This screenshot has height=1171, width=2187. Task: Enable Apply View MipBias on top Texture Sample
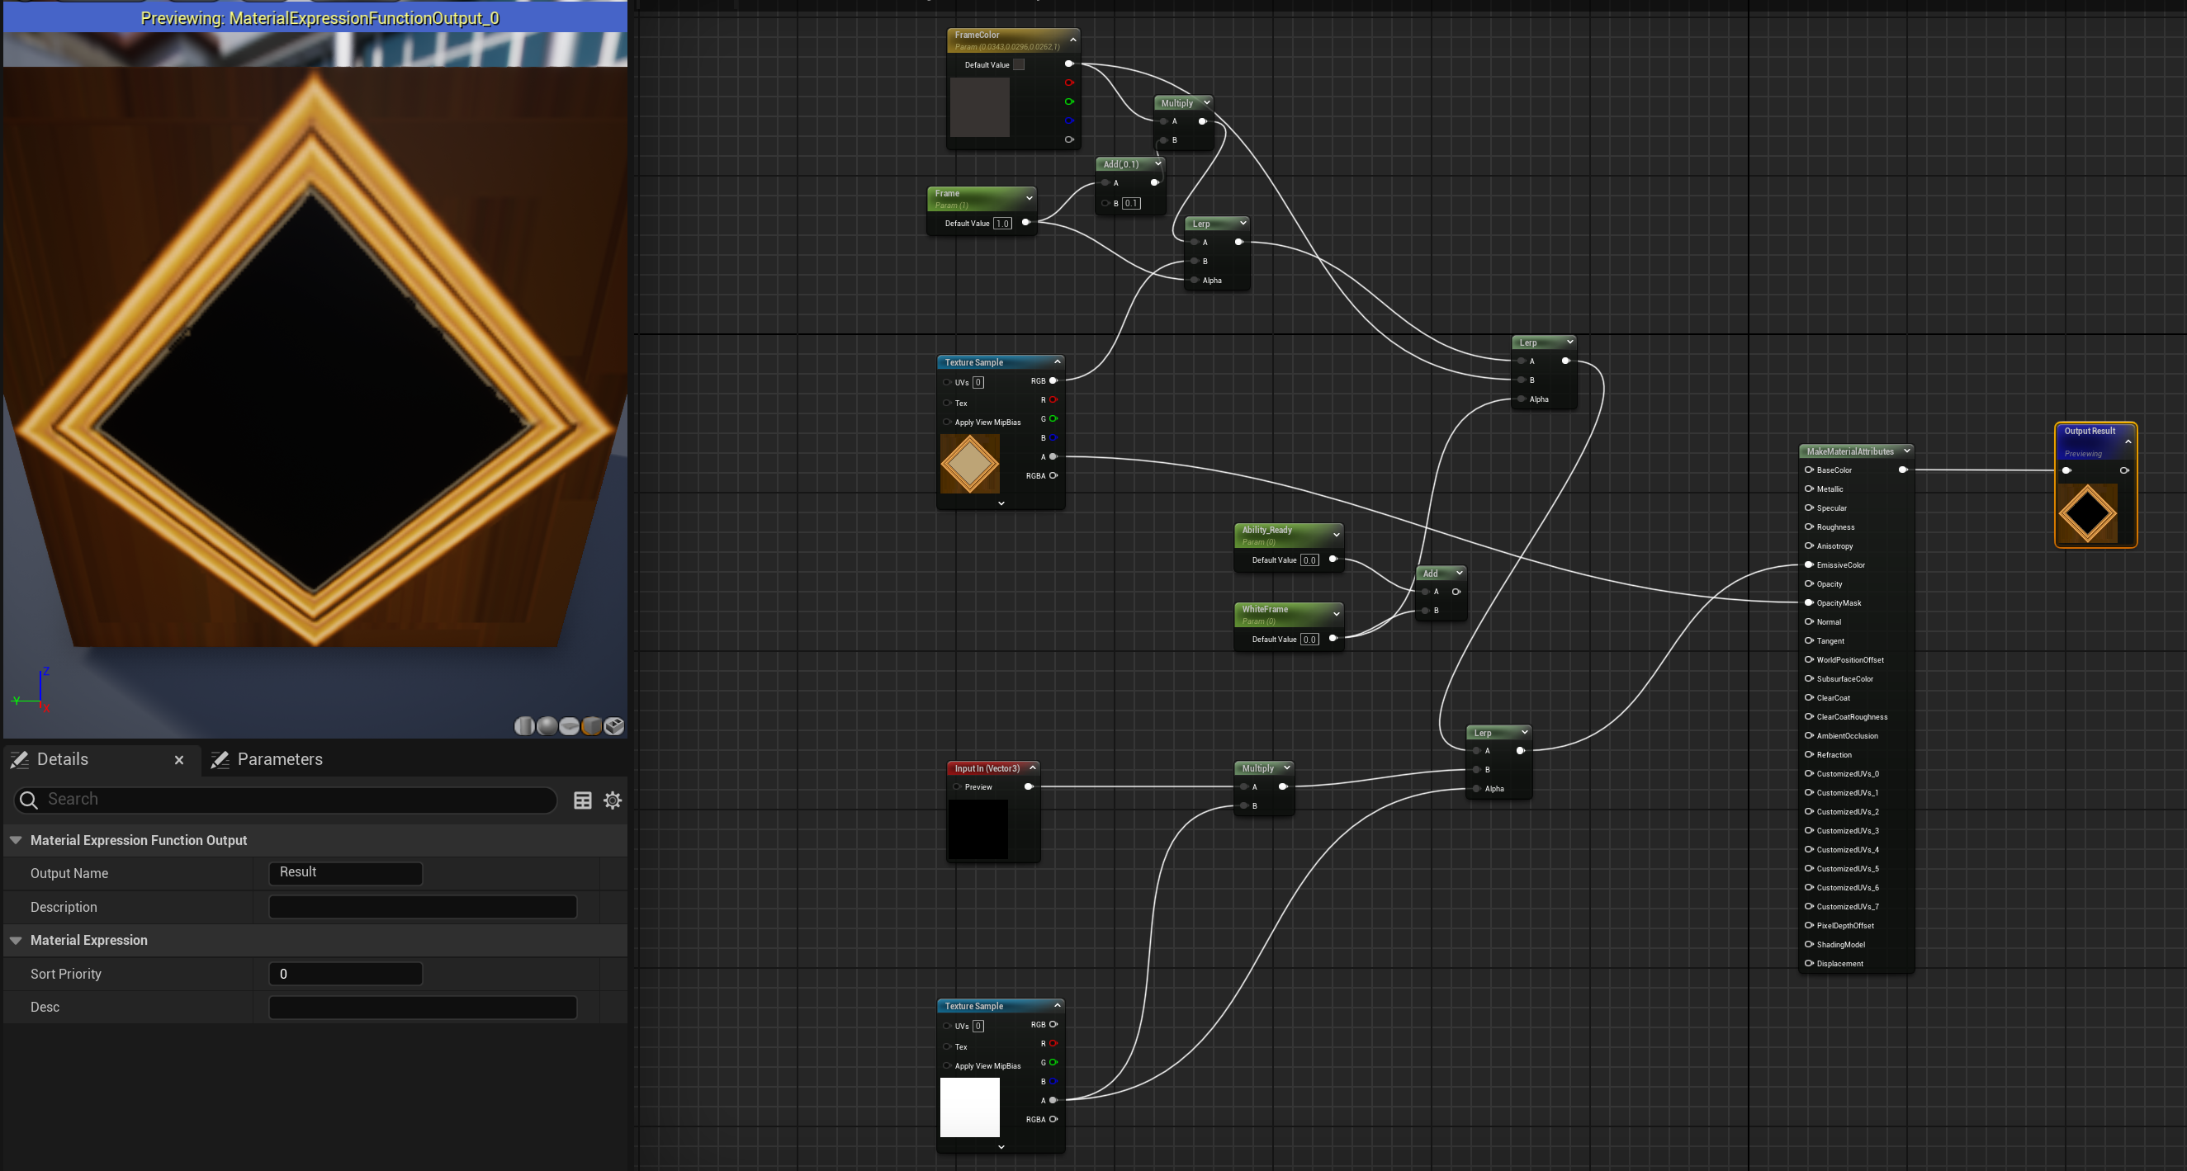(947, 422)
